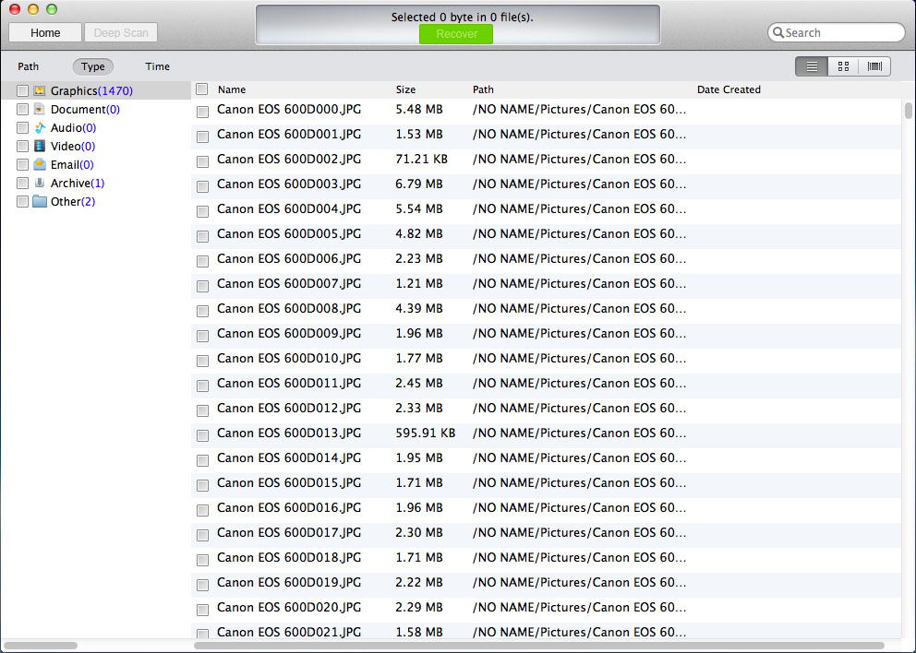The height and width of the screenshot is (653, 916).
Task: Click the horizontal scrollbar under category sidebar
Action: click(41, 646)
